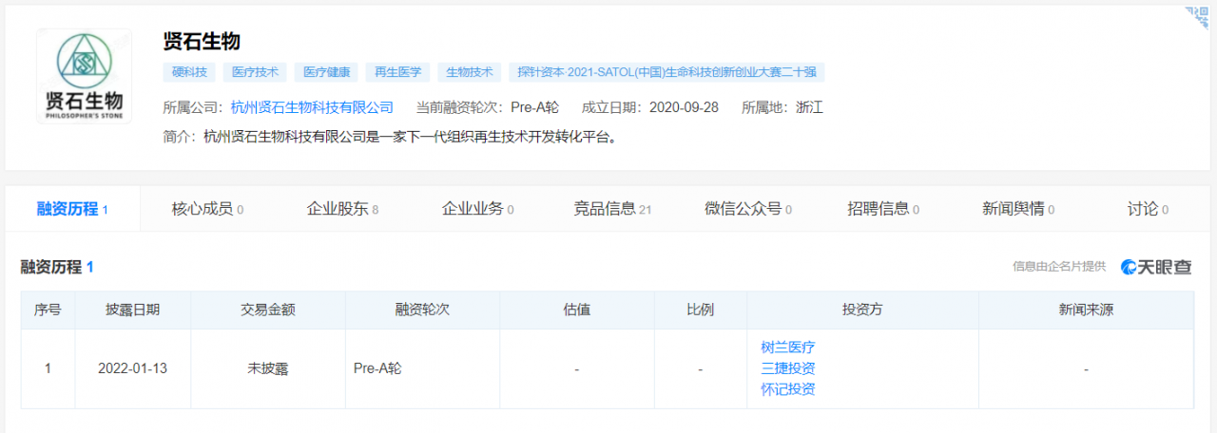The height and width of the screenshot is (433, 1217).
Task: Click the 信息由企名片提供 source note
Action: tap(1059, 267)
